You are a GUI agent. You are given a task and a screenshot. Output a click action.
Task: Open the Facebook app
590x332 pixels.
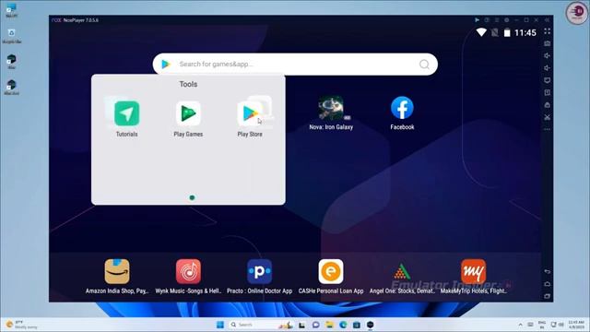(x=402, y=109)
